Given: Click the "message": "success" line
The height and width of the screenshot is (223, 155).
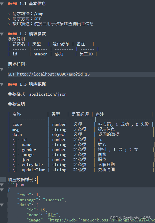Looking at the screenshot, I should pos(42,200).
